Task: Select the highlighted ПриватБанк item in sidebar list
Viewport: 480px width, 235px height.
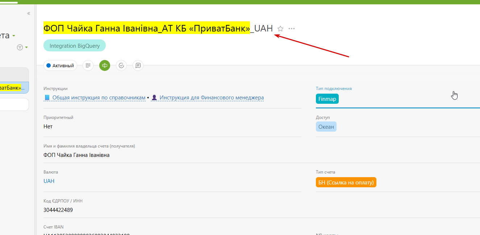Action: (x=14, y=87)
